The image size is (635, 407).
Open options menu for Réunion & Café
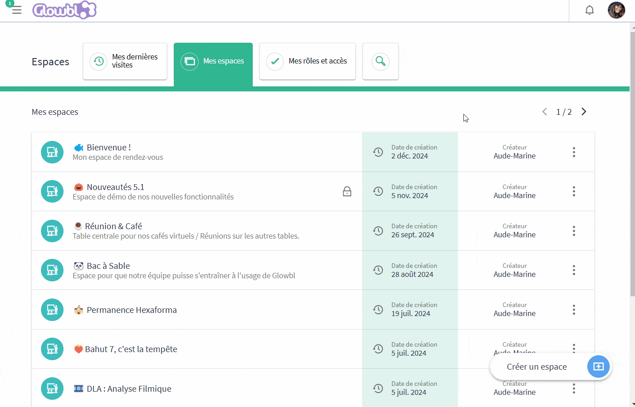click(574, 231)
